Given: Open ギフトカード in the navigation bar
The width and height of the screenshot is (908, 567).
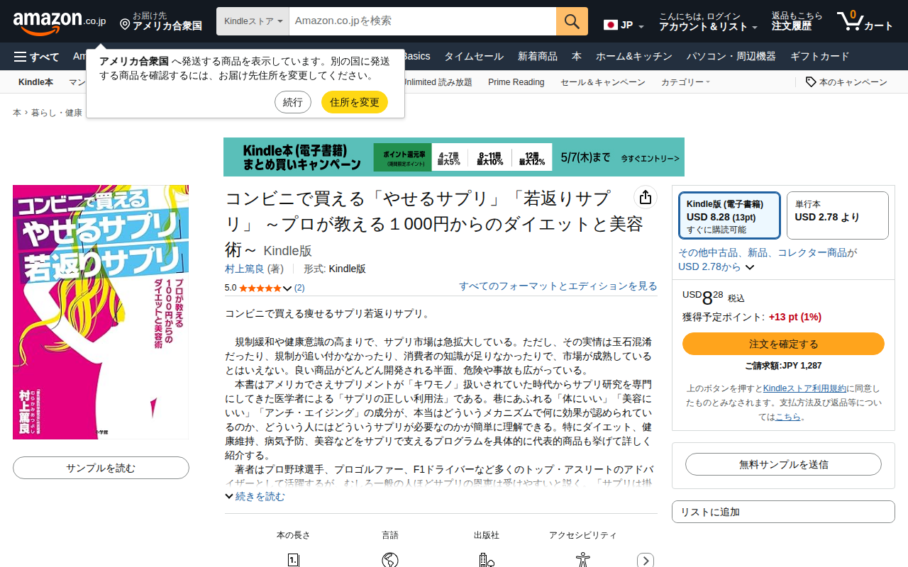Looking at the screenshot, I should pyautogui.click(x=820, y=57).
